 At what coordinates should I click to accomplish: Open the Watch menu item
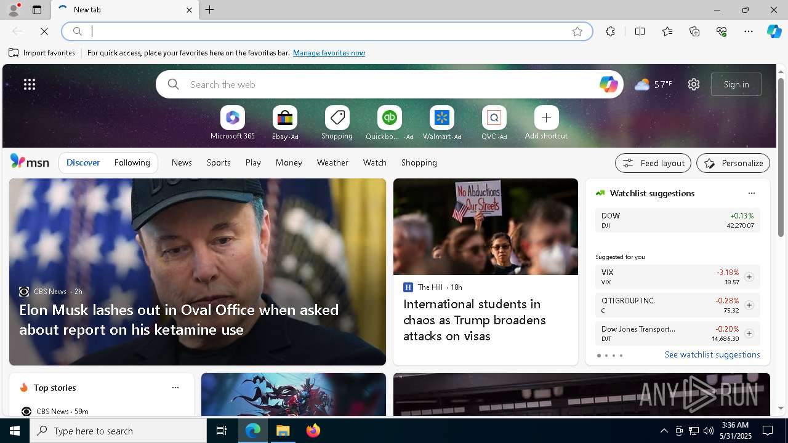375,162
